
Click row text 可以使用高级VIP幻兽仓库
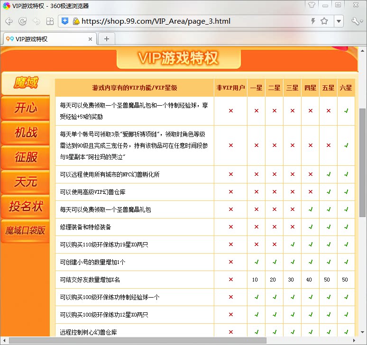coord(92,192)
